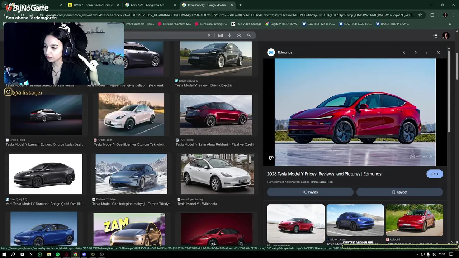
Task: Click the Tesla Model Y'de tartışılan makyaj caption
Action: (131, 204)
